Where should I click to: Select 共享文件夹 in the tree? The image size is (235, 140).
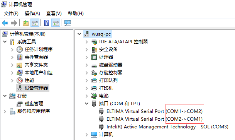[36, 65]
